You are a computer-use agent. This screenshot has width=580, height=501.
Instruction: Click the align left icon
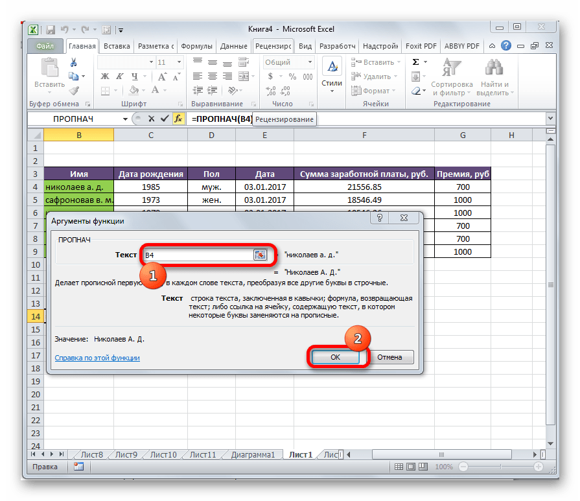[198, 76]
